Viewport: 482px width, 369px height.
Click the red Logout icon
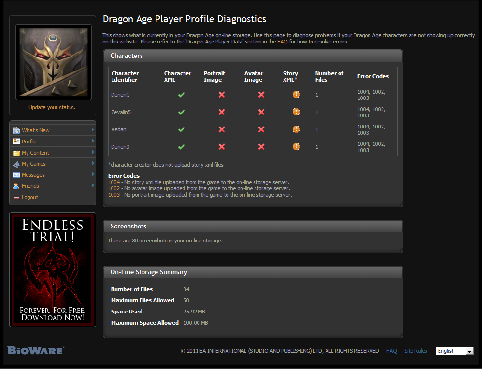(16, 197)
